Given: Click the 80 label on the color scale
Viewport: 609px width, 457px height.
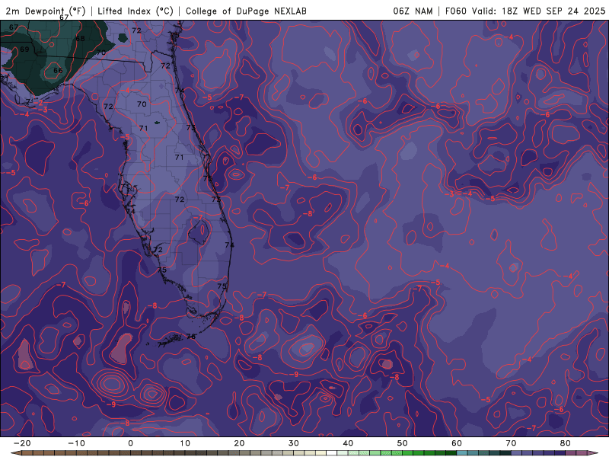Looking at the screenshot, I should (566, 443).
